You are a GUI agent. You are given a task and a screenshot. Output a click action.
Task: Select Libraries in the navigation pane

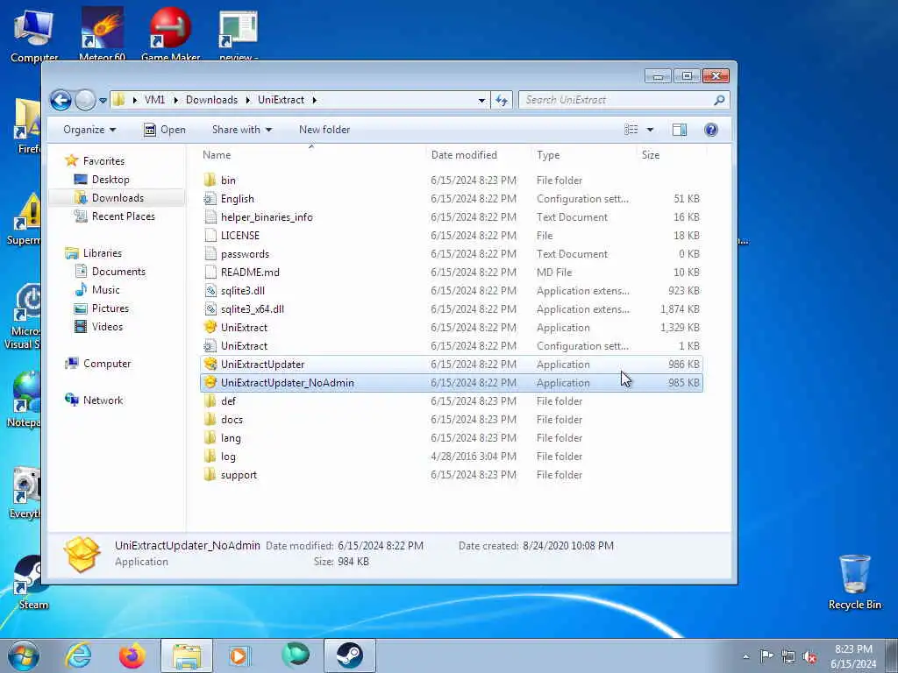(102, 253)
